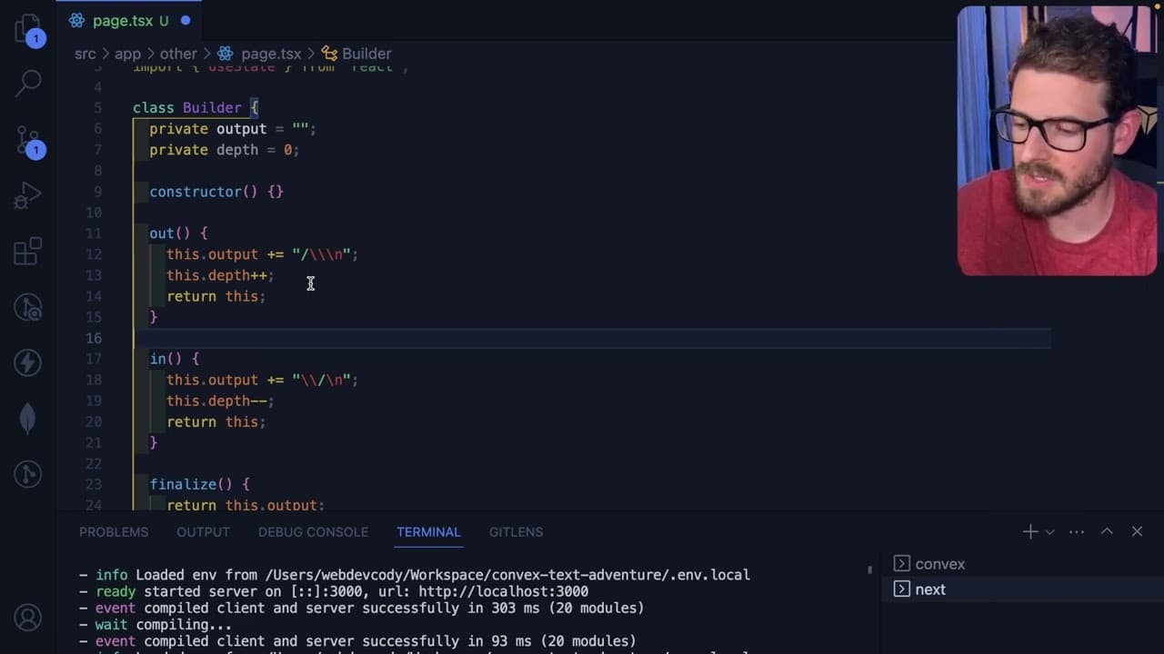Image resolution: width=1164 pixels, height=654 pixels.
Task: Open the Search view in the activity bar
Action: [28, 83]
